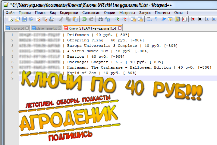Screen dimensions: 217x145
Task: Click the Cut scissors icon
Action: tap(61, 19)
